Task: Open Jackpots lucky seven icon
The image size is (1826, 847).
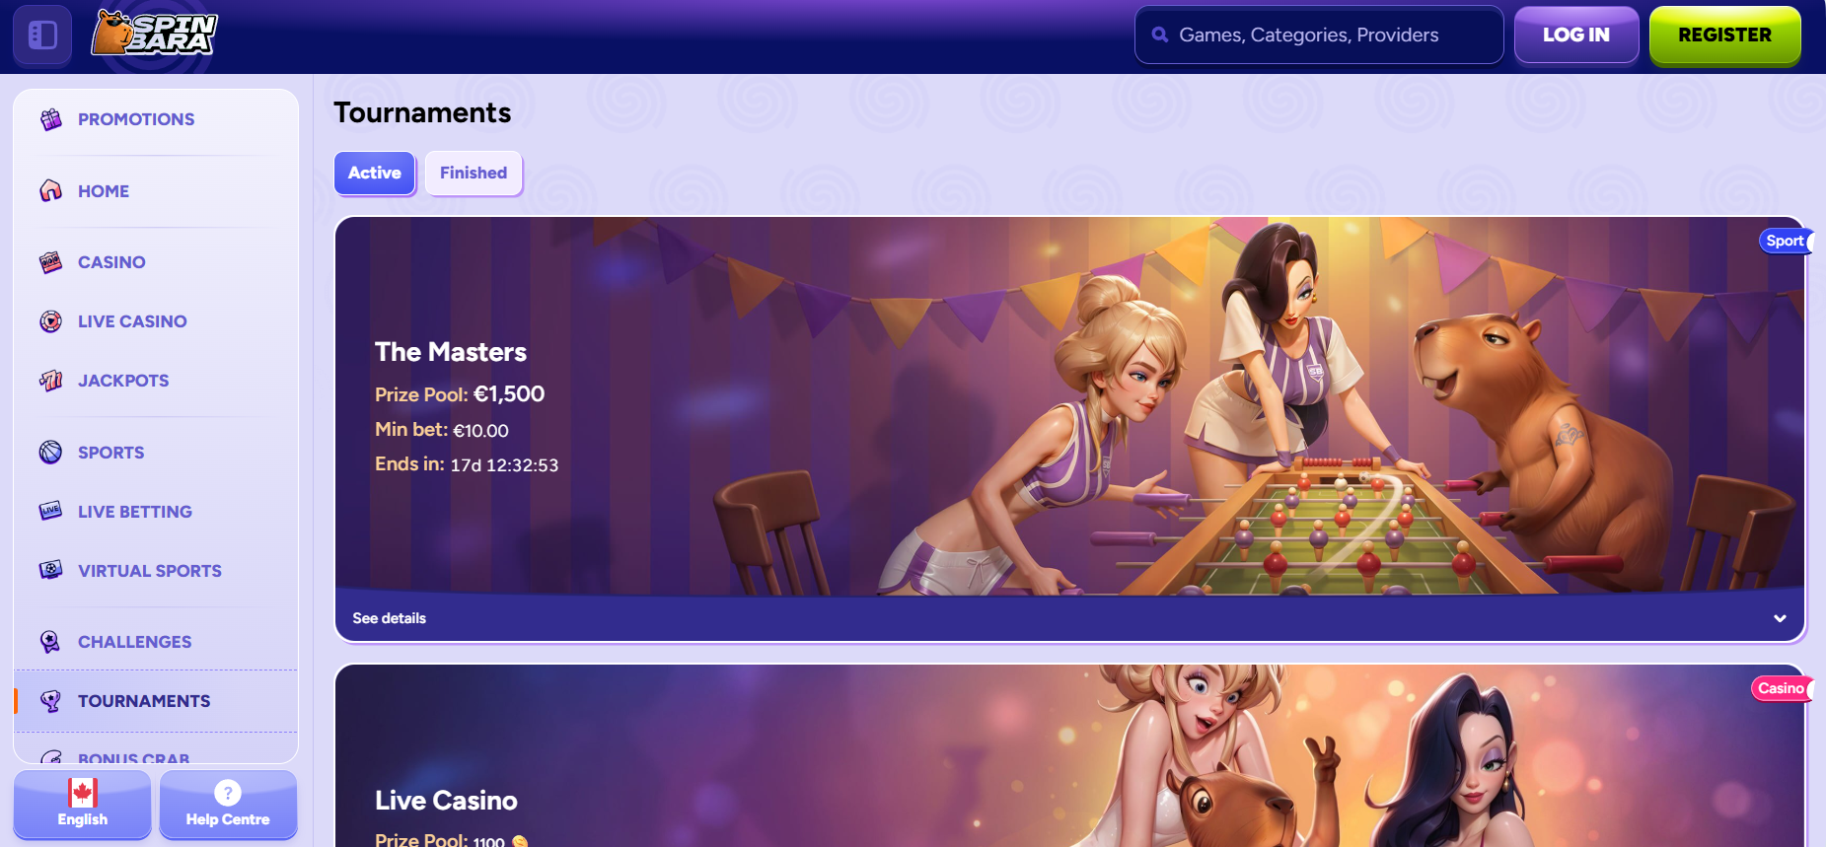Action: click(51, 381)
